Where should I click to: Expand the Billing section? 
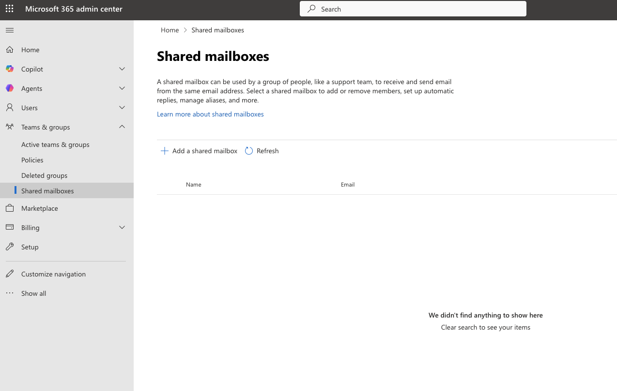pyautogui.click(x=122, y=227)
